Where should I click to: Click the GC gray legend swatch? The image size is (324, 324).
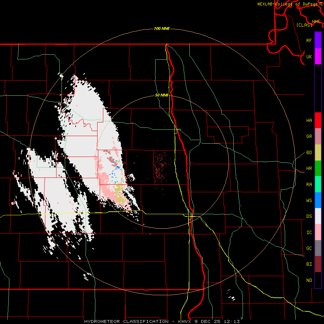click(318, 248)
